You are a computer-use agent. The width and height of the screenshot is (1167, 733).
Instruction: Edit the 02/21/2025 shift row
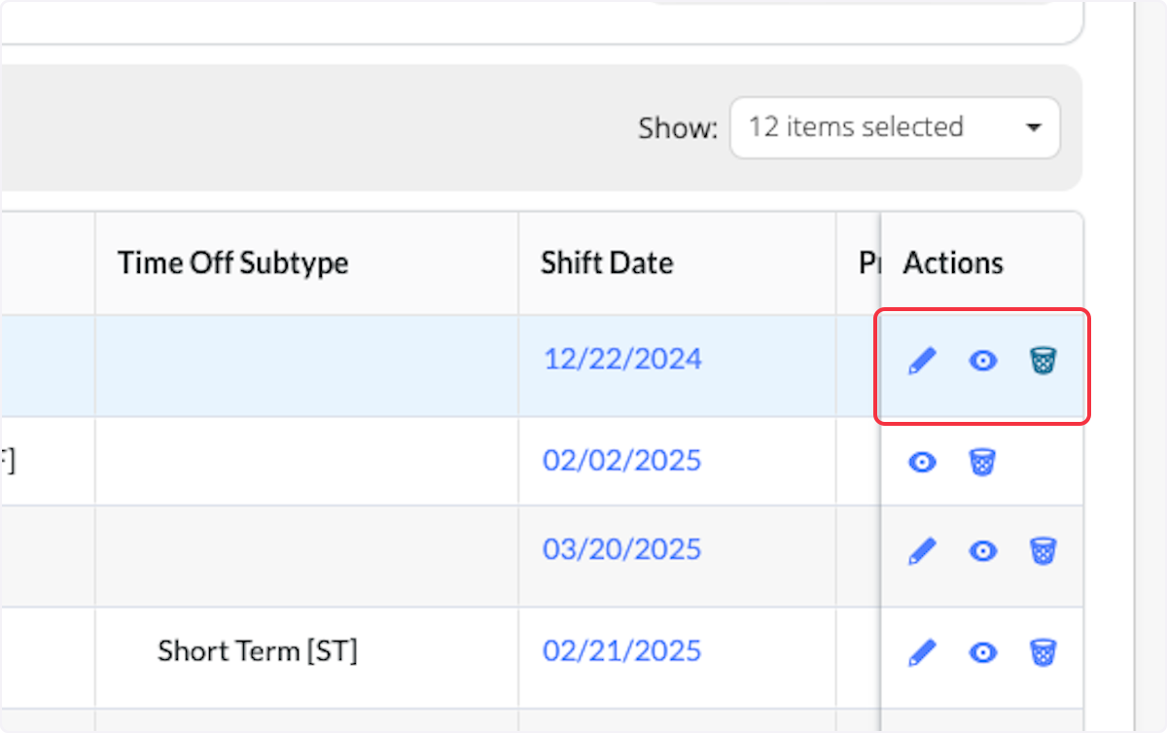922,652
